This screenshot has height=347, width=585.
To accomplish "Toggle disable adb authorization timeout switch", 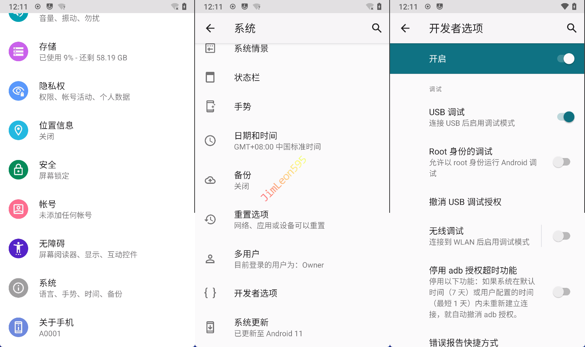I will click(x=562, y=292).
